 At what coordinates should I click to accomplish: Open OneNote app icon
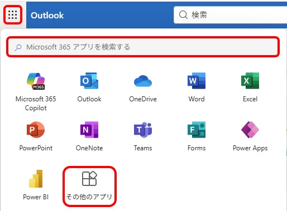89,130
